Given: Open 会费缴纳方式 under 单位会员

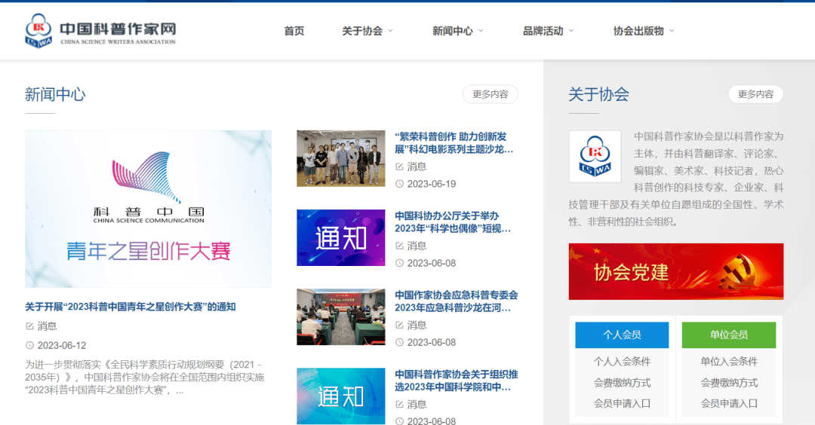Looking at the screenshot, I should (x=729, y=383).
